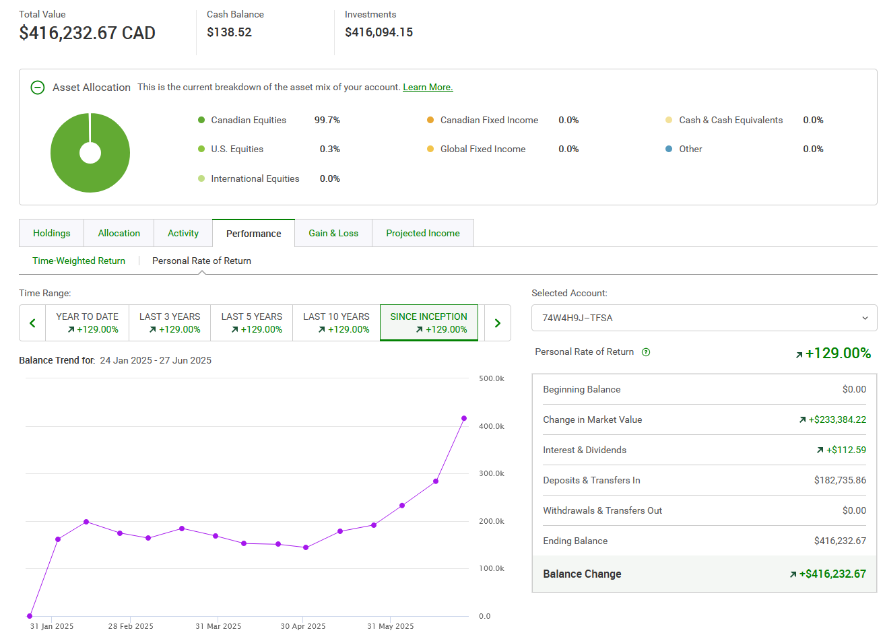
Task: Click the Cash Balance $138.52 value
Action: pos(229,32)
